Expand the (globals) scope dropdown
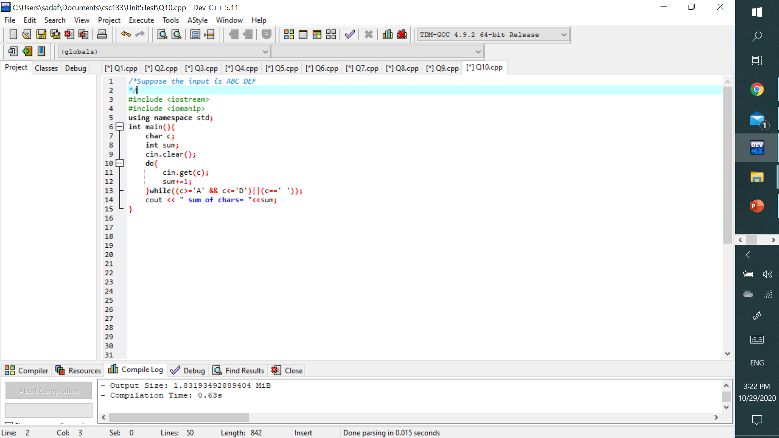 (265, 52)
